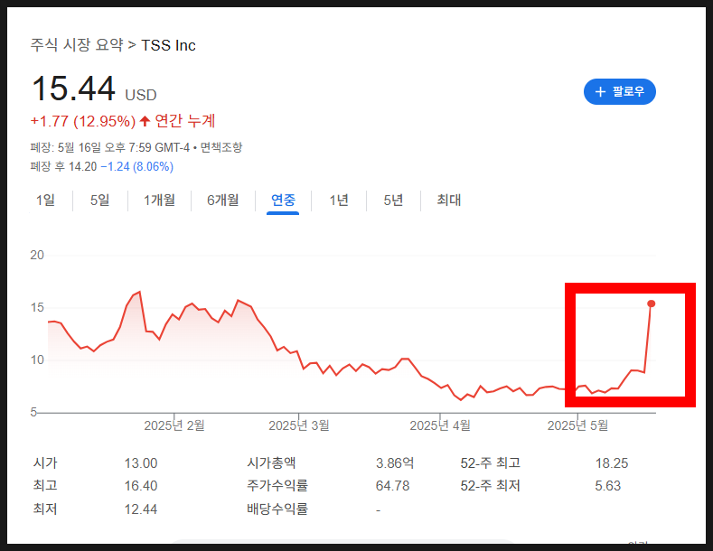Click the after-hours −1.24 (8.06%) value
This screenshot has width=713, height=551.
click(x=136, y=167)
